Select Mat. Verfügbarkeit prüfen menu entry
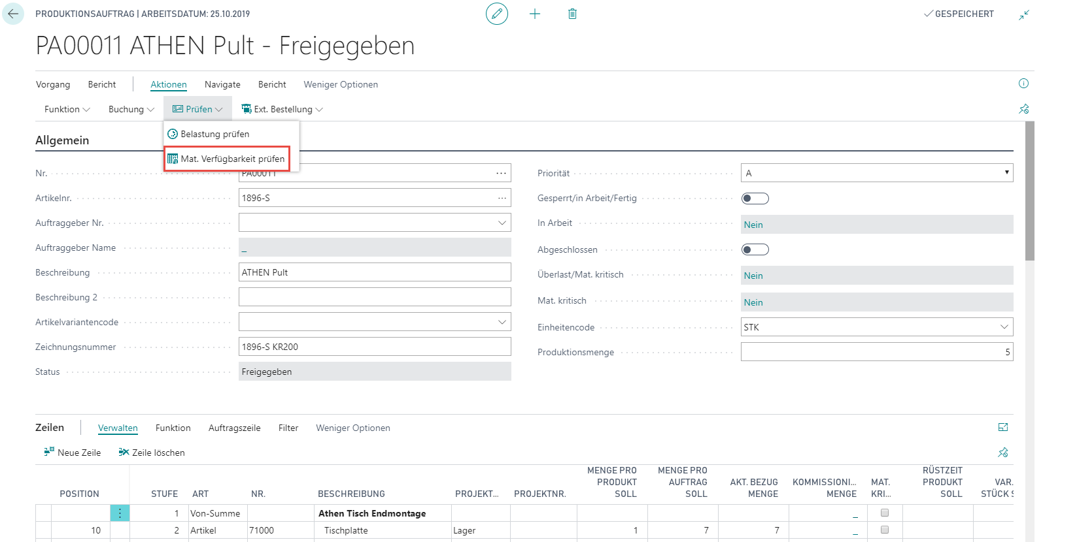1077x542 pixels. click(227, 159)
